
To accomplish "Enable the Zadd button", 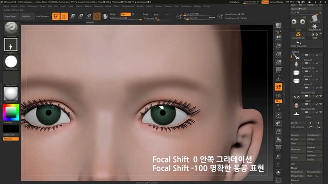I will click(x=146, y=14).
